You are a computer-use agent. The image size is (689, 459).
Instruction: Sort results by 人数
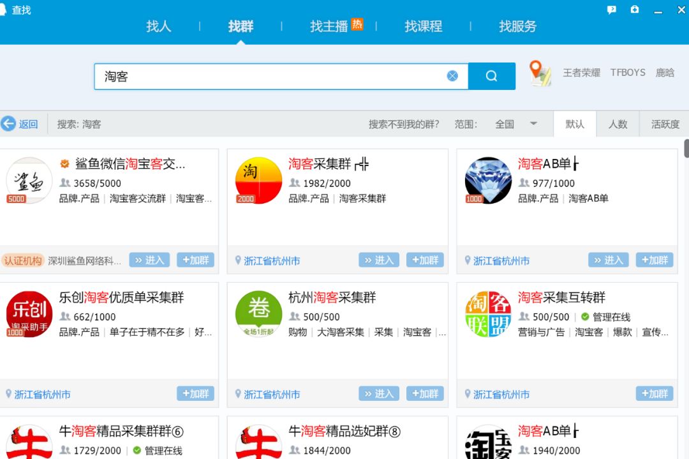(618, 124)
